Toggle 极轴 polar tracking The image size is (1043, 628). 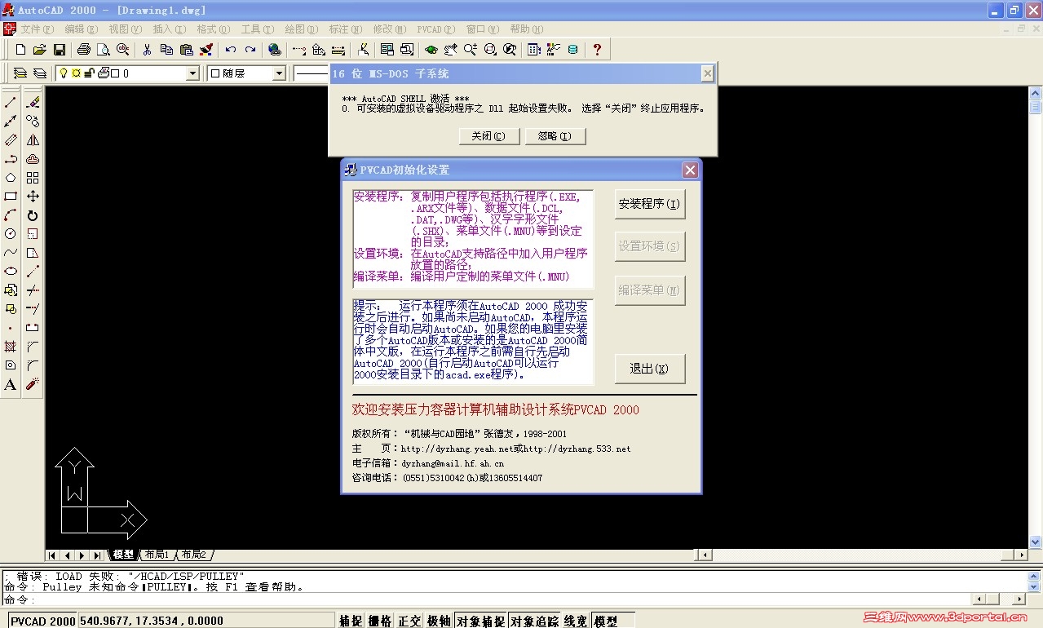click(x=439, y=621)
